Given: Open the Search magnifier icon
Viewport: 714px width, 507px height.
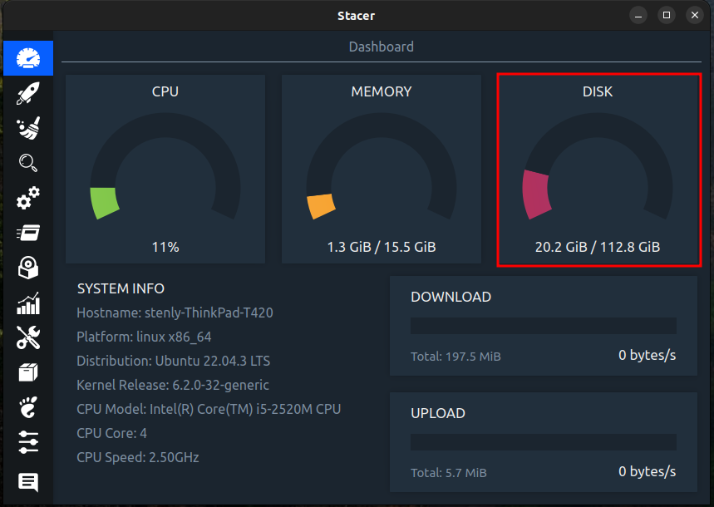Looking at the screenshot, I should tap(28, 163).
